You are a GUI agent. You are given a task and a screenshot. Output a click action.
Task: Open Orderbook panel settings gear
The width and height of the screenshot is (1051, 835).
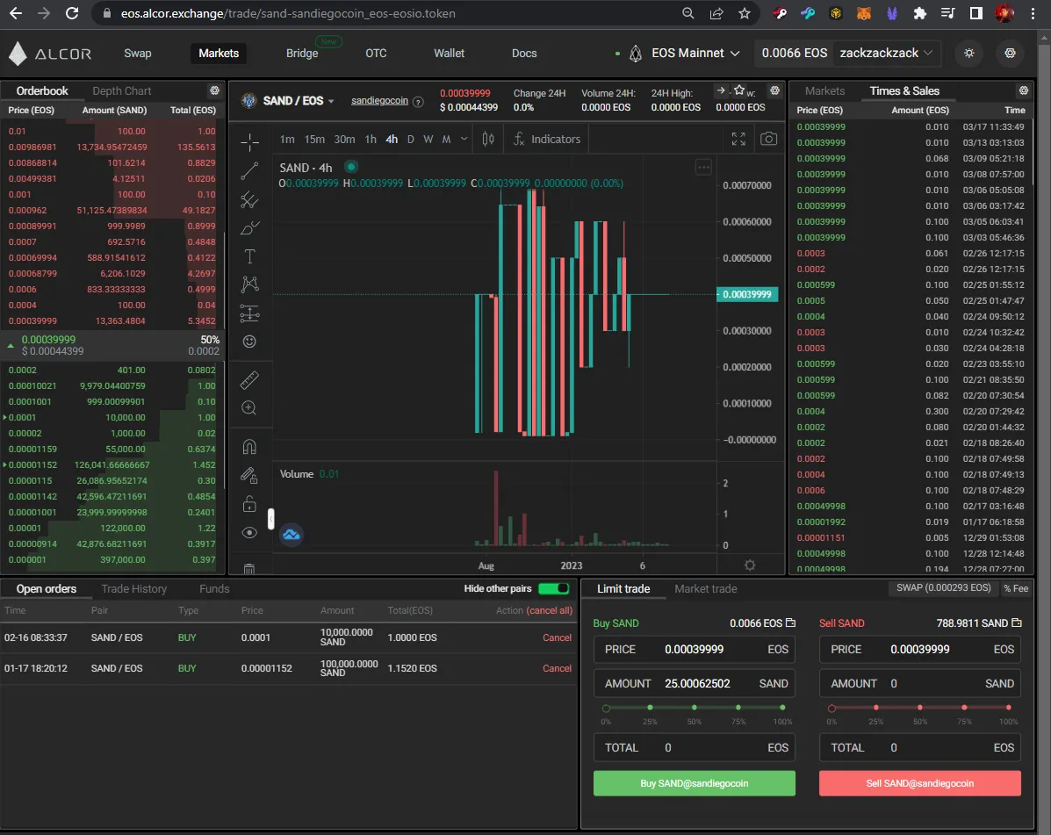coord(214,90)
